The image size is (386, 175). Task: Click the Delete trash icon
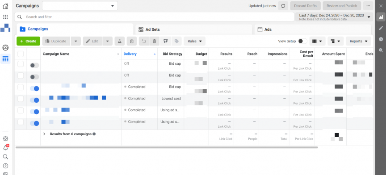pos(154,41)
